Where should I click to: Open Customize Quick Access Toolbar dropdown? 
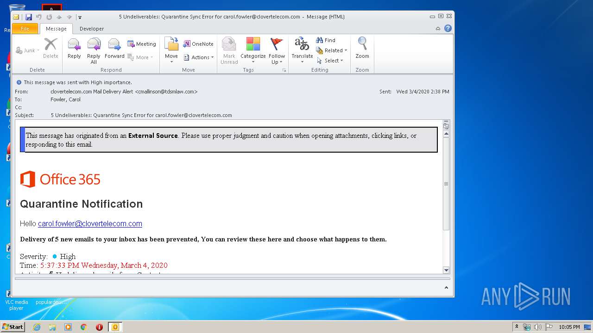tap(80, 17)
